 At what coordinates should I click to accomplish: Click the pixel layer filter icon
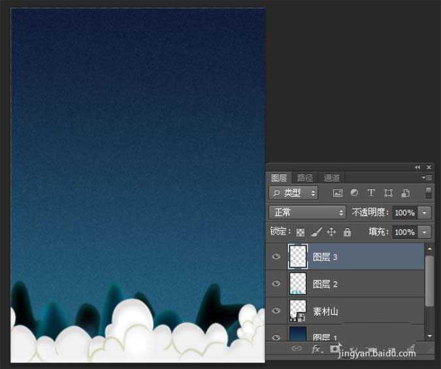click(x=338, y=193)
